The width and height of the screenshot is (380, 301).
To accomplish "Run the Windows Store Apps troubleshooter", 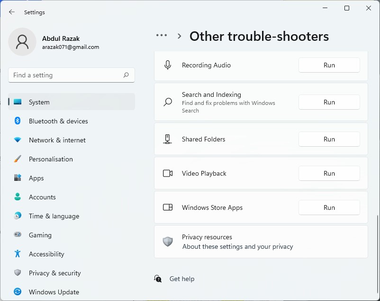I will coord(329,207).
